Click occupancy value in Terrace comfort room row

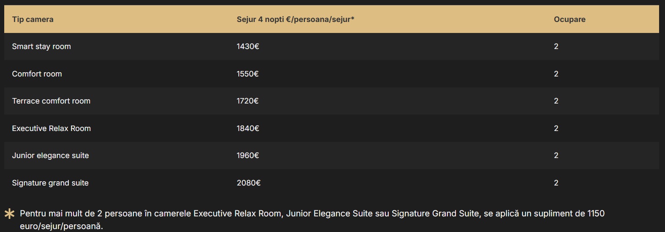click(556, 101)
